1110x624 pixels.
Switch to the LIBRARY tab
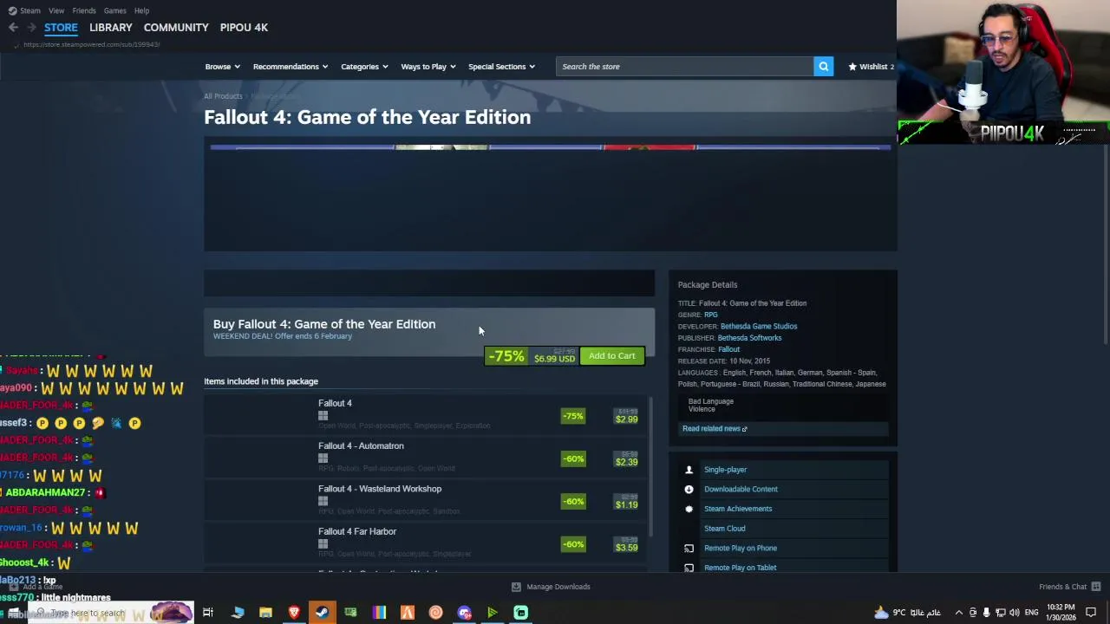coord(110,28)
